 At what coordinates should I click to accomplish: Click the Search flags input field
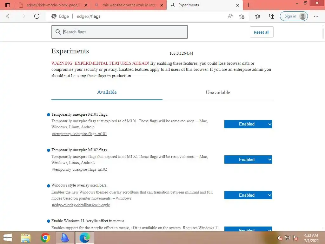click(x=120, y=32)
